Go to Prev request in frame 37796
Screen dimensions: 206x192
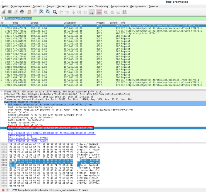pos(28,138)
